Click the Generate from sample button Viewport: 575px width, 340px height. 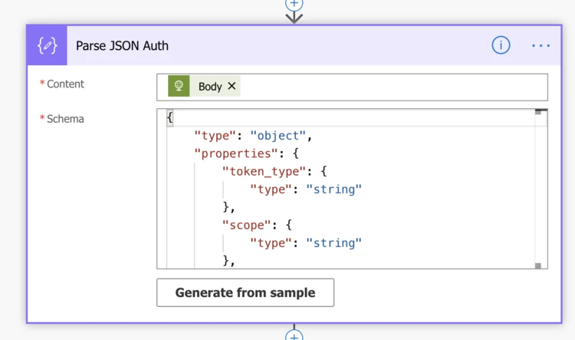pyautogui.click(x=245, y=292)
